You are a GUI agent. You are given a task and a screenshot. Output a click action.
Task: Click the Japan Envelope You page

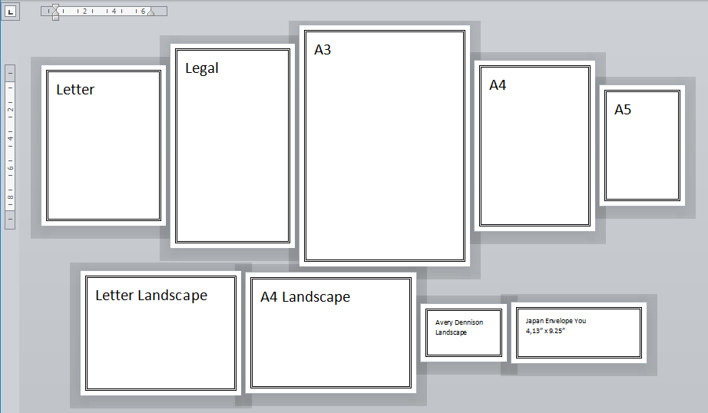578,332
